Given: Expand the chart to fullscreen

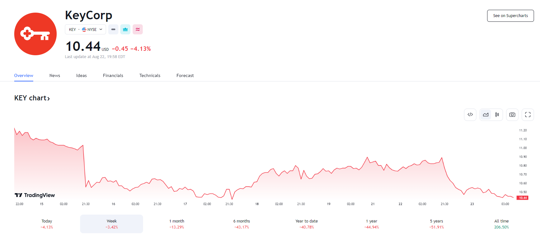Looking at the screenshot, I should point(528,115).
